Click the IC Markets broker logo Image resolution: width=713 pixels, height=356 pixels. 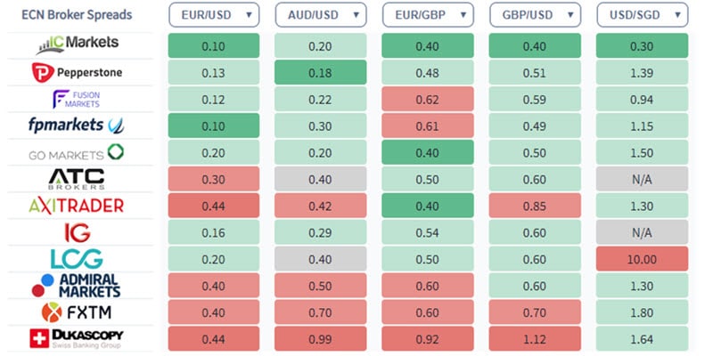(x=78, y=44)
